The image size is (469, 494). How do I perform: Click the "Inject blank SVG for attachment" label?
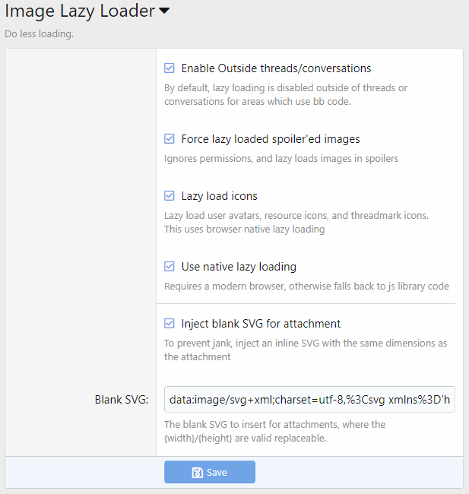point(261,323)
